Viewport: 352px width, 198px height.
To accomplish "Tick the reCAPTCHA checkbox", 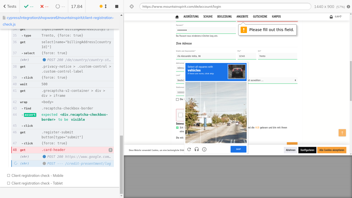I will coord(180,115).
